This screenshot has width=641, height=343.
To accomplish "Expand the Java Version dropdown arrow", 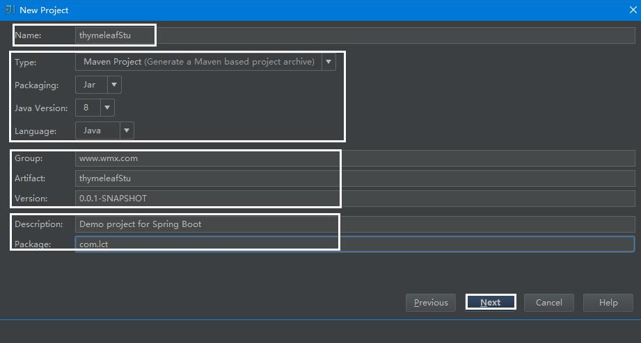I will pos(107,108).
